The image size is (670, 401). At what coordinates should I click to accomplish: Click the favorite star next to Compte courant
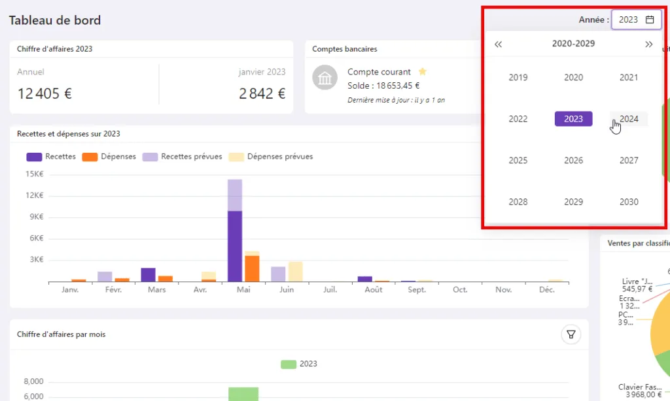[422, 71]
